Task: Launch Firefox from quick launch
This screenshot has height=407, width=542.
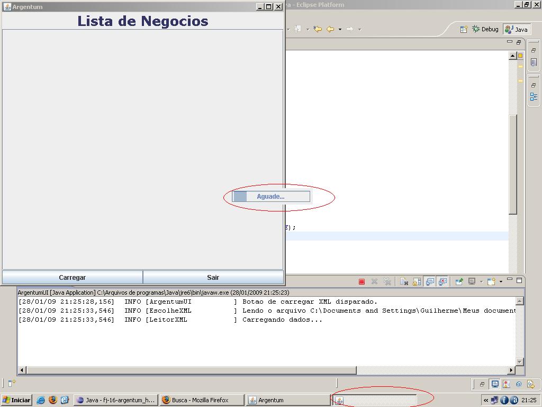Action: 53,400
